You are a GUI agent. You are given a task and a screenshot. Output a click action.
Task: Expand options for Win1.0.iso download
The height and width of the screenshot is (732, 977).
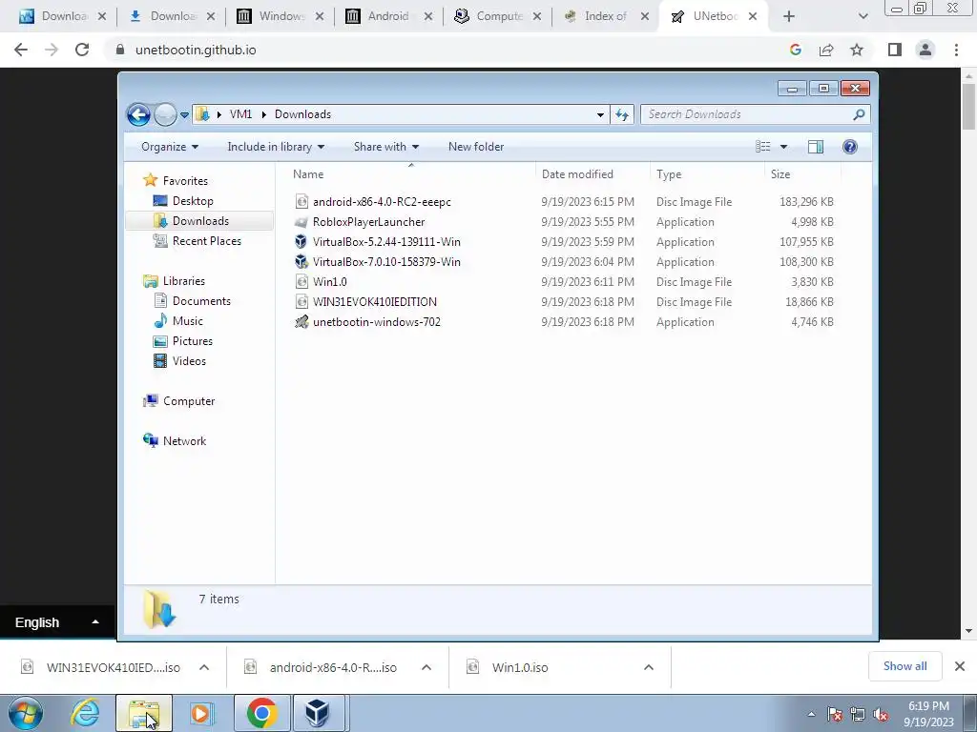[x=649, y=667]
